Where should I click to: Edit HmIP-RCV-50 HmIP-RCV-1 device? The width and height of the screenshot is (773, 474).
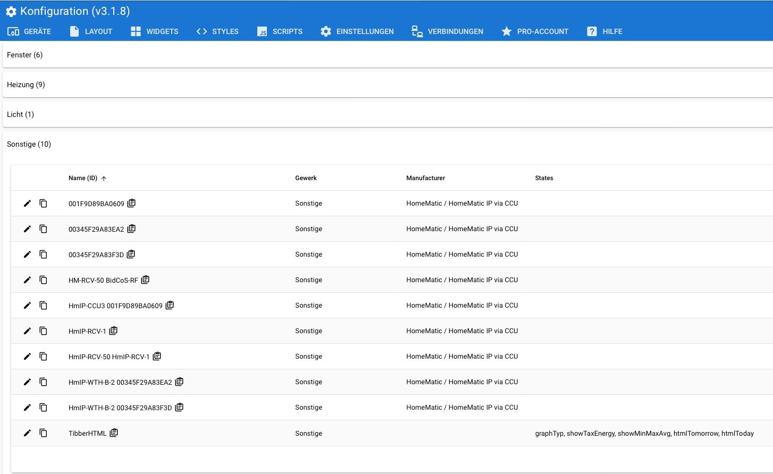(27, 357)
